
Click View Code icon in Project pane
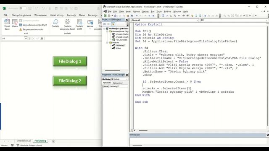point(105,24)
